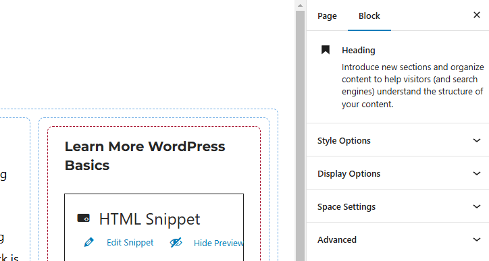This screenshot has width=489, height=261.
Task: Select the Block tab
Action: tap(369, 16)
